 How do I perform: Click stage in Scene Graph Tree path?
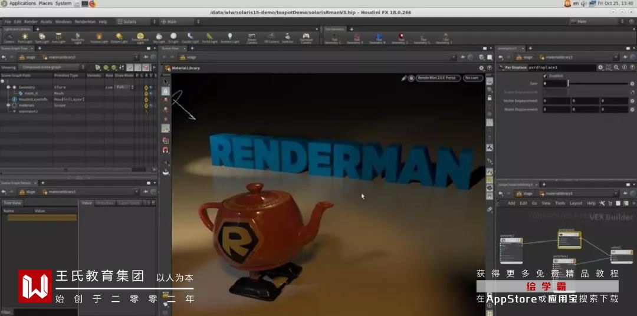pos(28,57)
